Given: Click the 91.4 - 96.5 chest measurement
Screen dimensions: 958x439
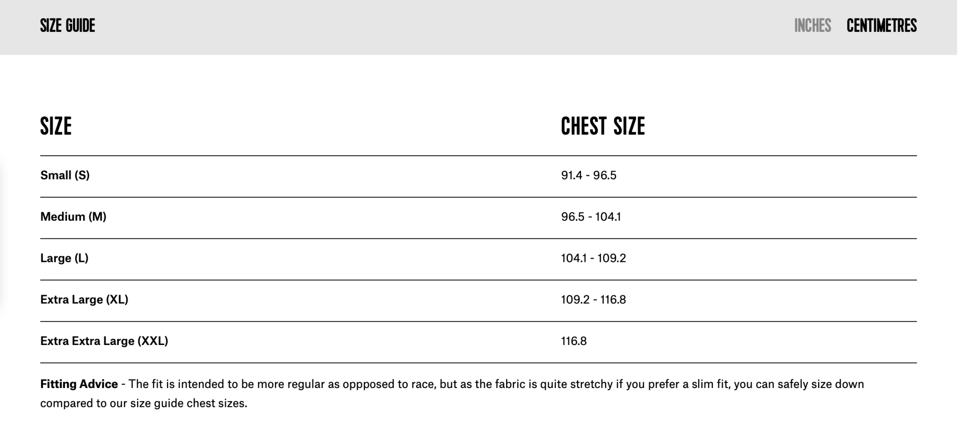Looking at the screenshot, I should pos(588,175).
